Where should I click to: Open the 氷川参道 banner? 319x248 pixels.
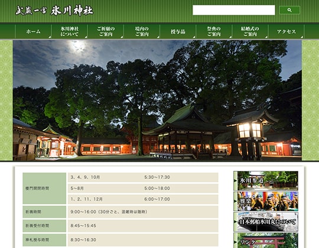(266, 181)
